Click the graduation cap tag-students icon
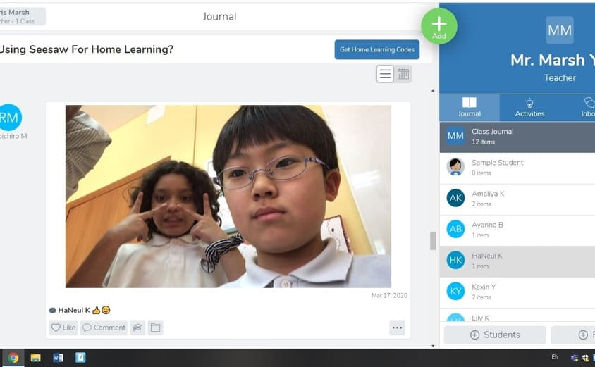The width and height of the screenshot is (595, 367). coord(137,328)
